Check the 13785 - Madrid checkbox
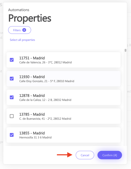 tap(12, 116)
